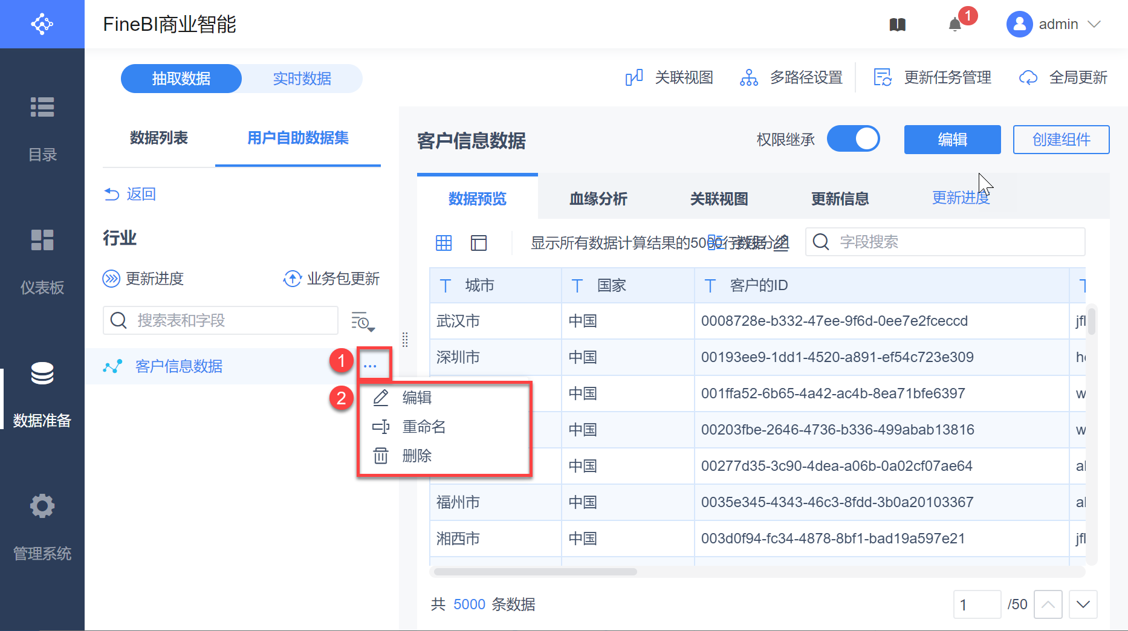Image resolution: width=1128 pixels, height=631 pixels.
Task: Go to the next page with the down arrow
Action: (1083, 604)
